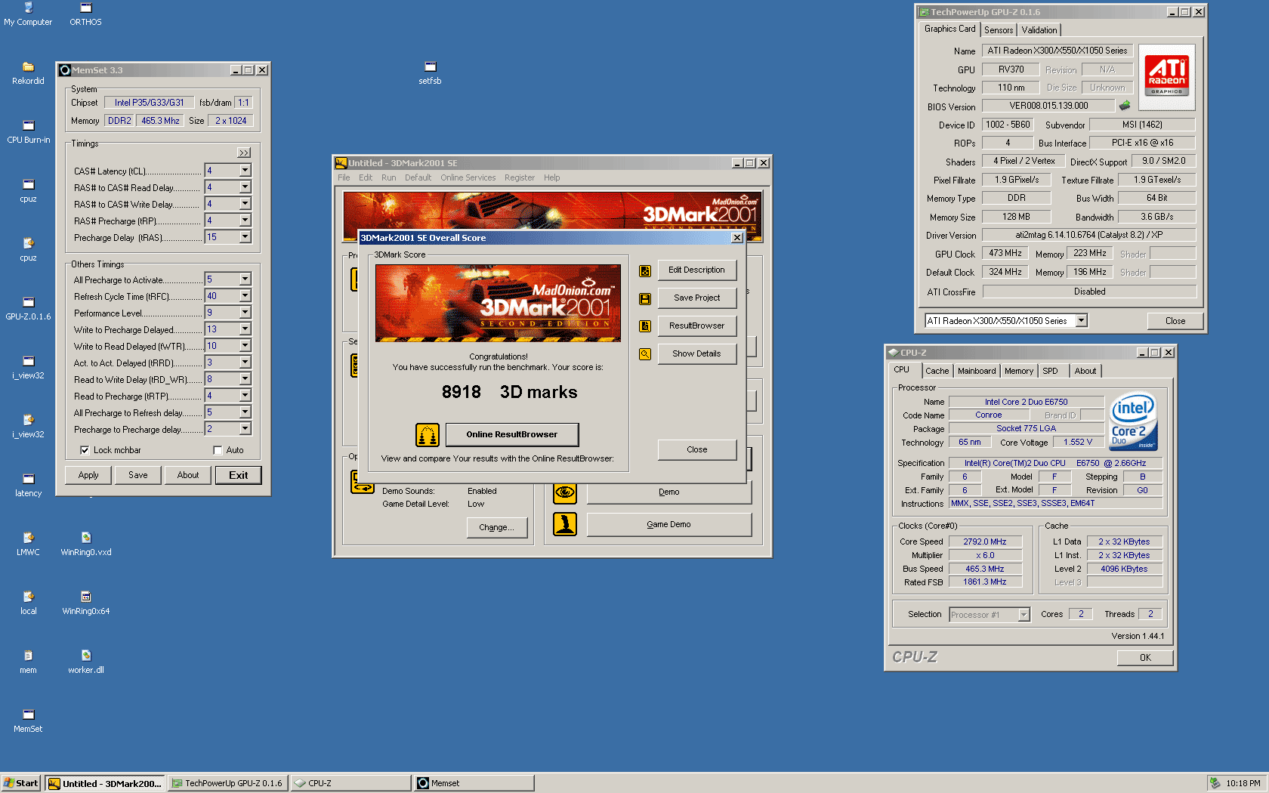Click the Online ResultBrowser yellow icon
This screenshot has width=1269, height=793.
click(x=428, y=435)
